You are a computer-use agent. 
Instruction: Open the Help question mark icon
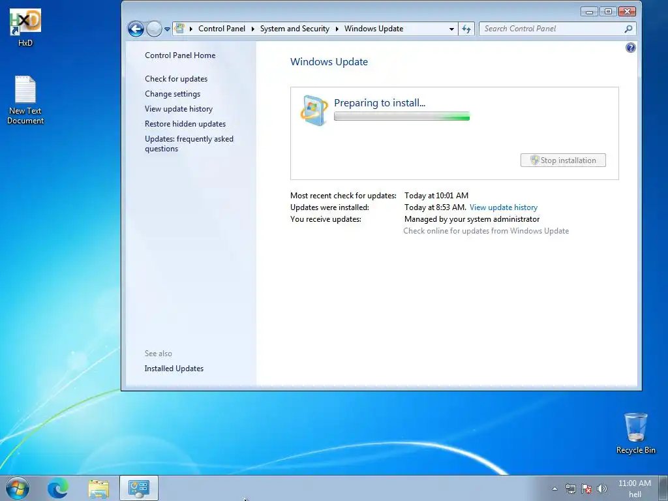coord(631,48)
